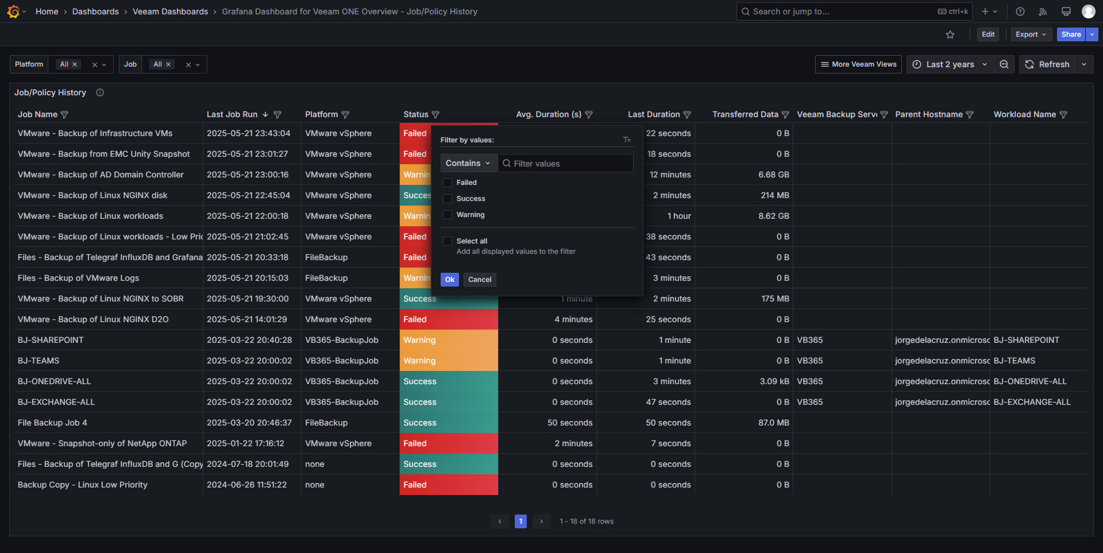Filter the Parent Hostname column

click(x=970, y=115)
